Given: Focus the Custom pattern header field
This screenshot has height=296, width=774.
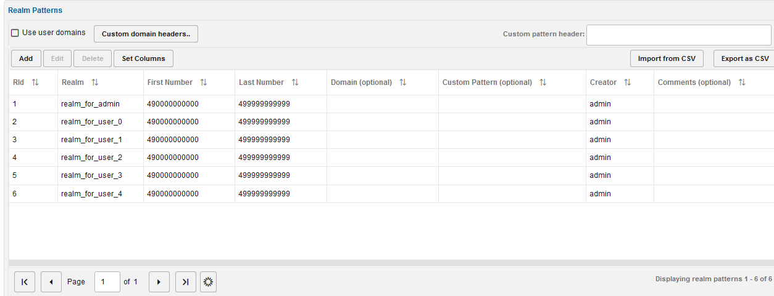Looking at the screenshot, I should click(x=679, y=34).
